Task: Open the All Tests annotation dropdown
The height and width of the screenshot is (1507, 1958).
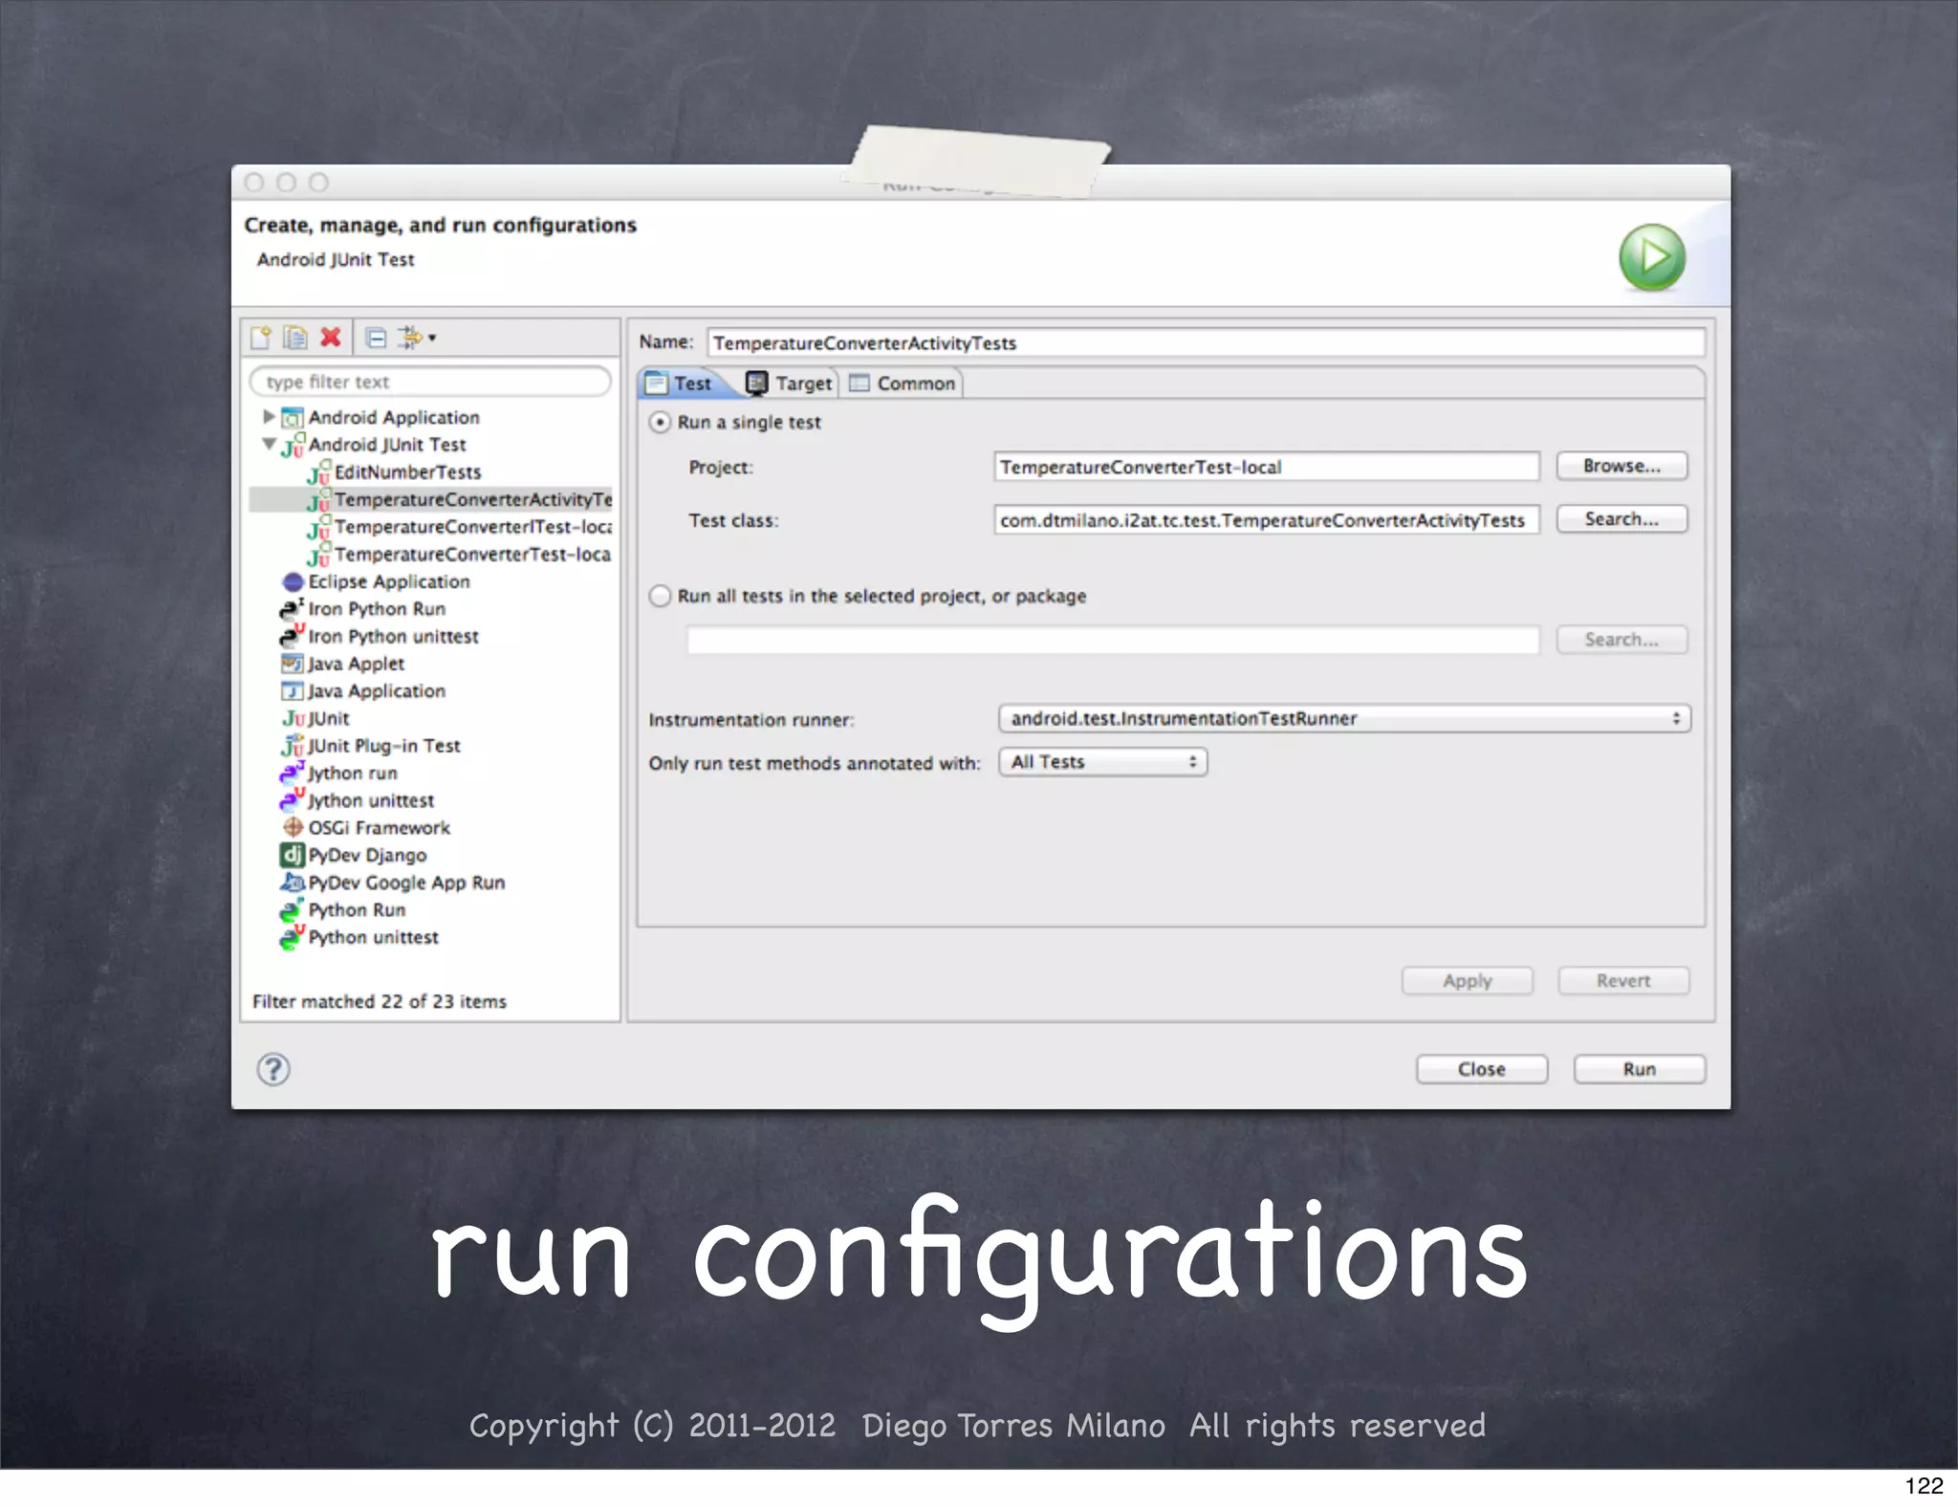Action: [1102, 762]
